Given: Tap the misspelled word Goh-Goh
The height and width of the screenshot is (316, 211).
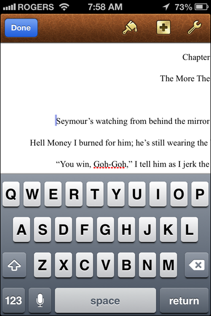Looking at the screenshot, I should 110,165.
